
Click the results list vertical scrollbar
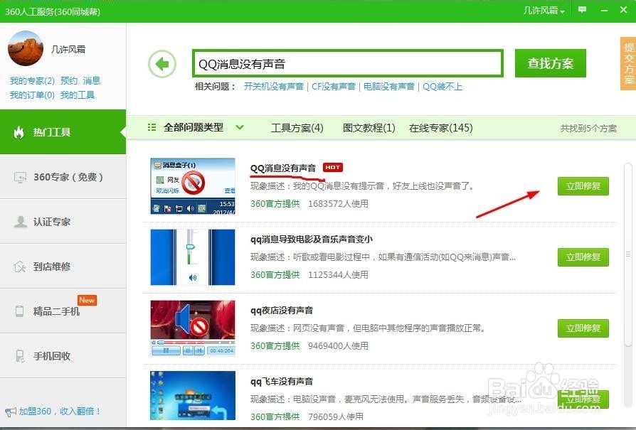coord(628,254)
